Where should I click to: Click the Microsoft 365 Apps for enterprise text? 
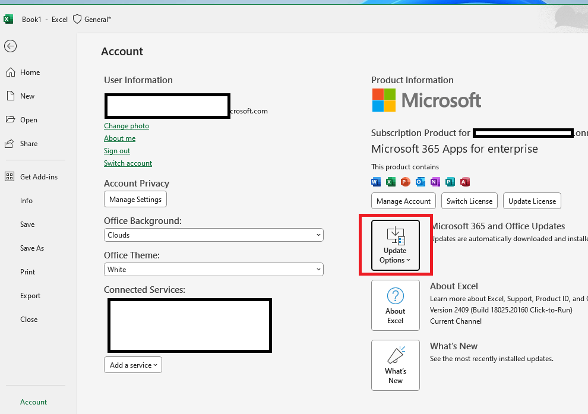pos(454,149)
